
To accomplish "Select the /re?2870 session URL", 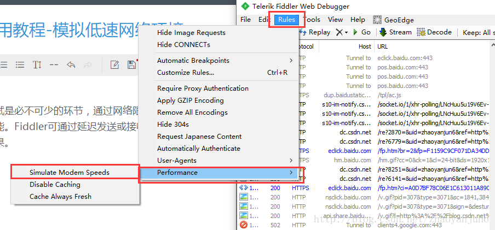I will [433, 132].
